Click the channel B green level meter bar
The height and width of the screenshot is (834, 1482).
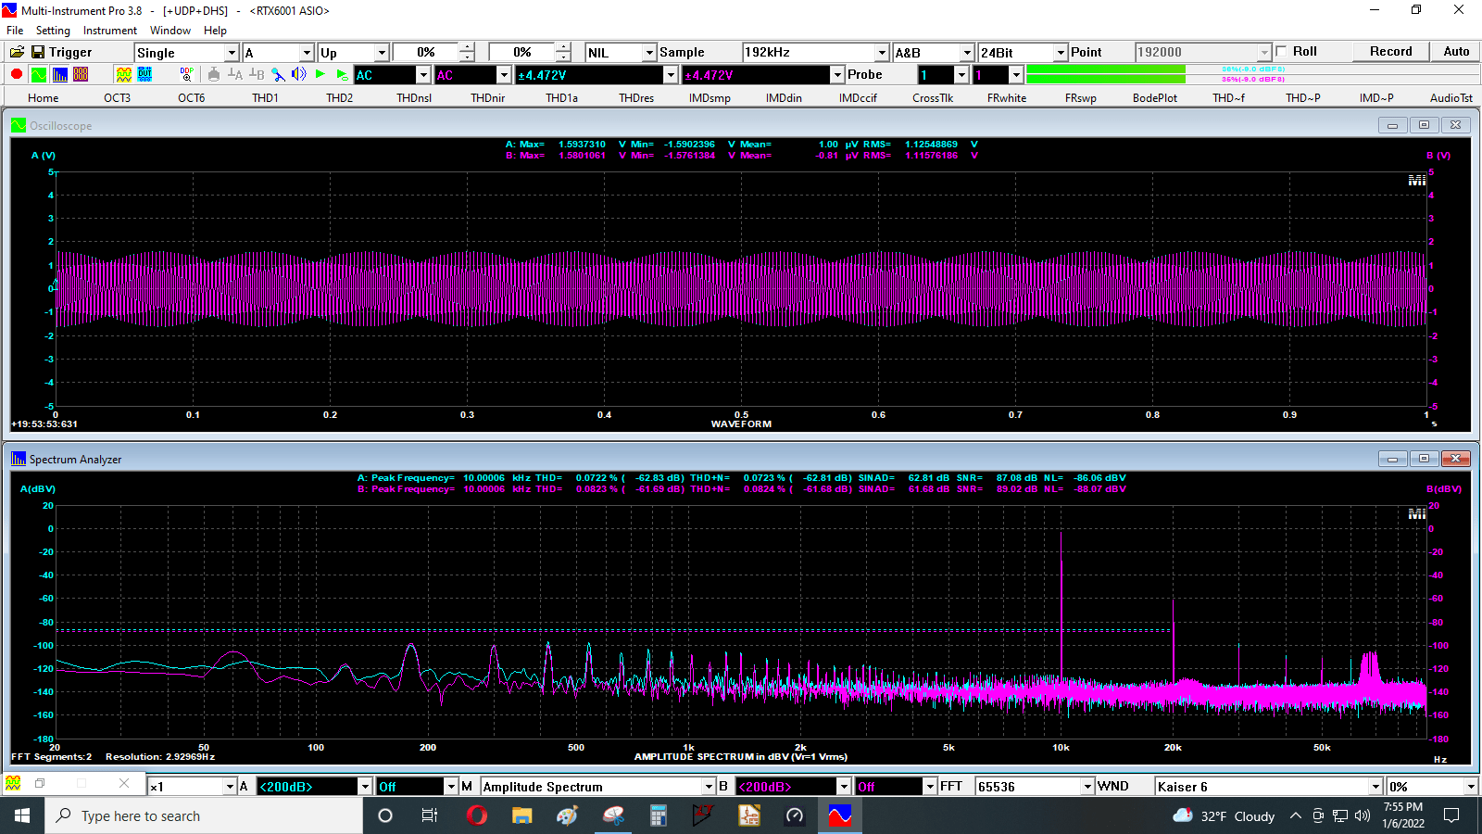(x=1106, y=79)
